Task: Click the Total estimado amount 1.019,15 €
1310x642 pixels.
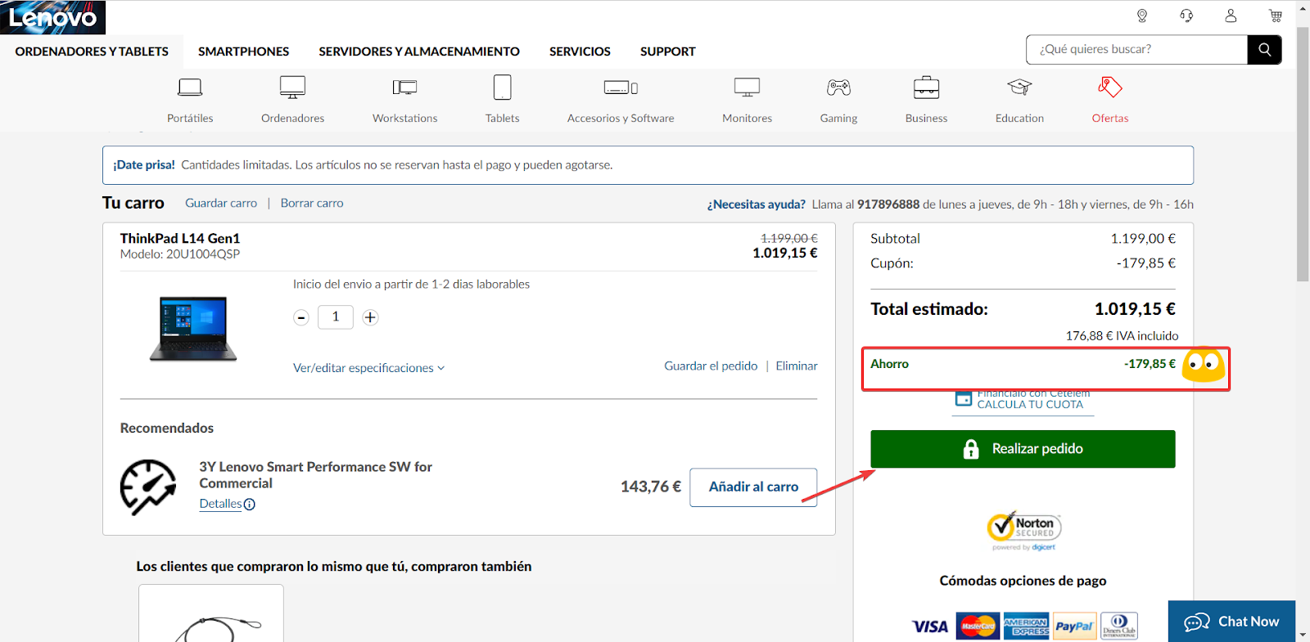Action: [x=1135, y=309]
